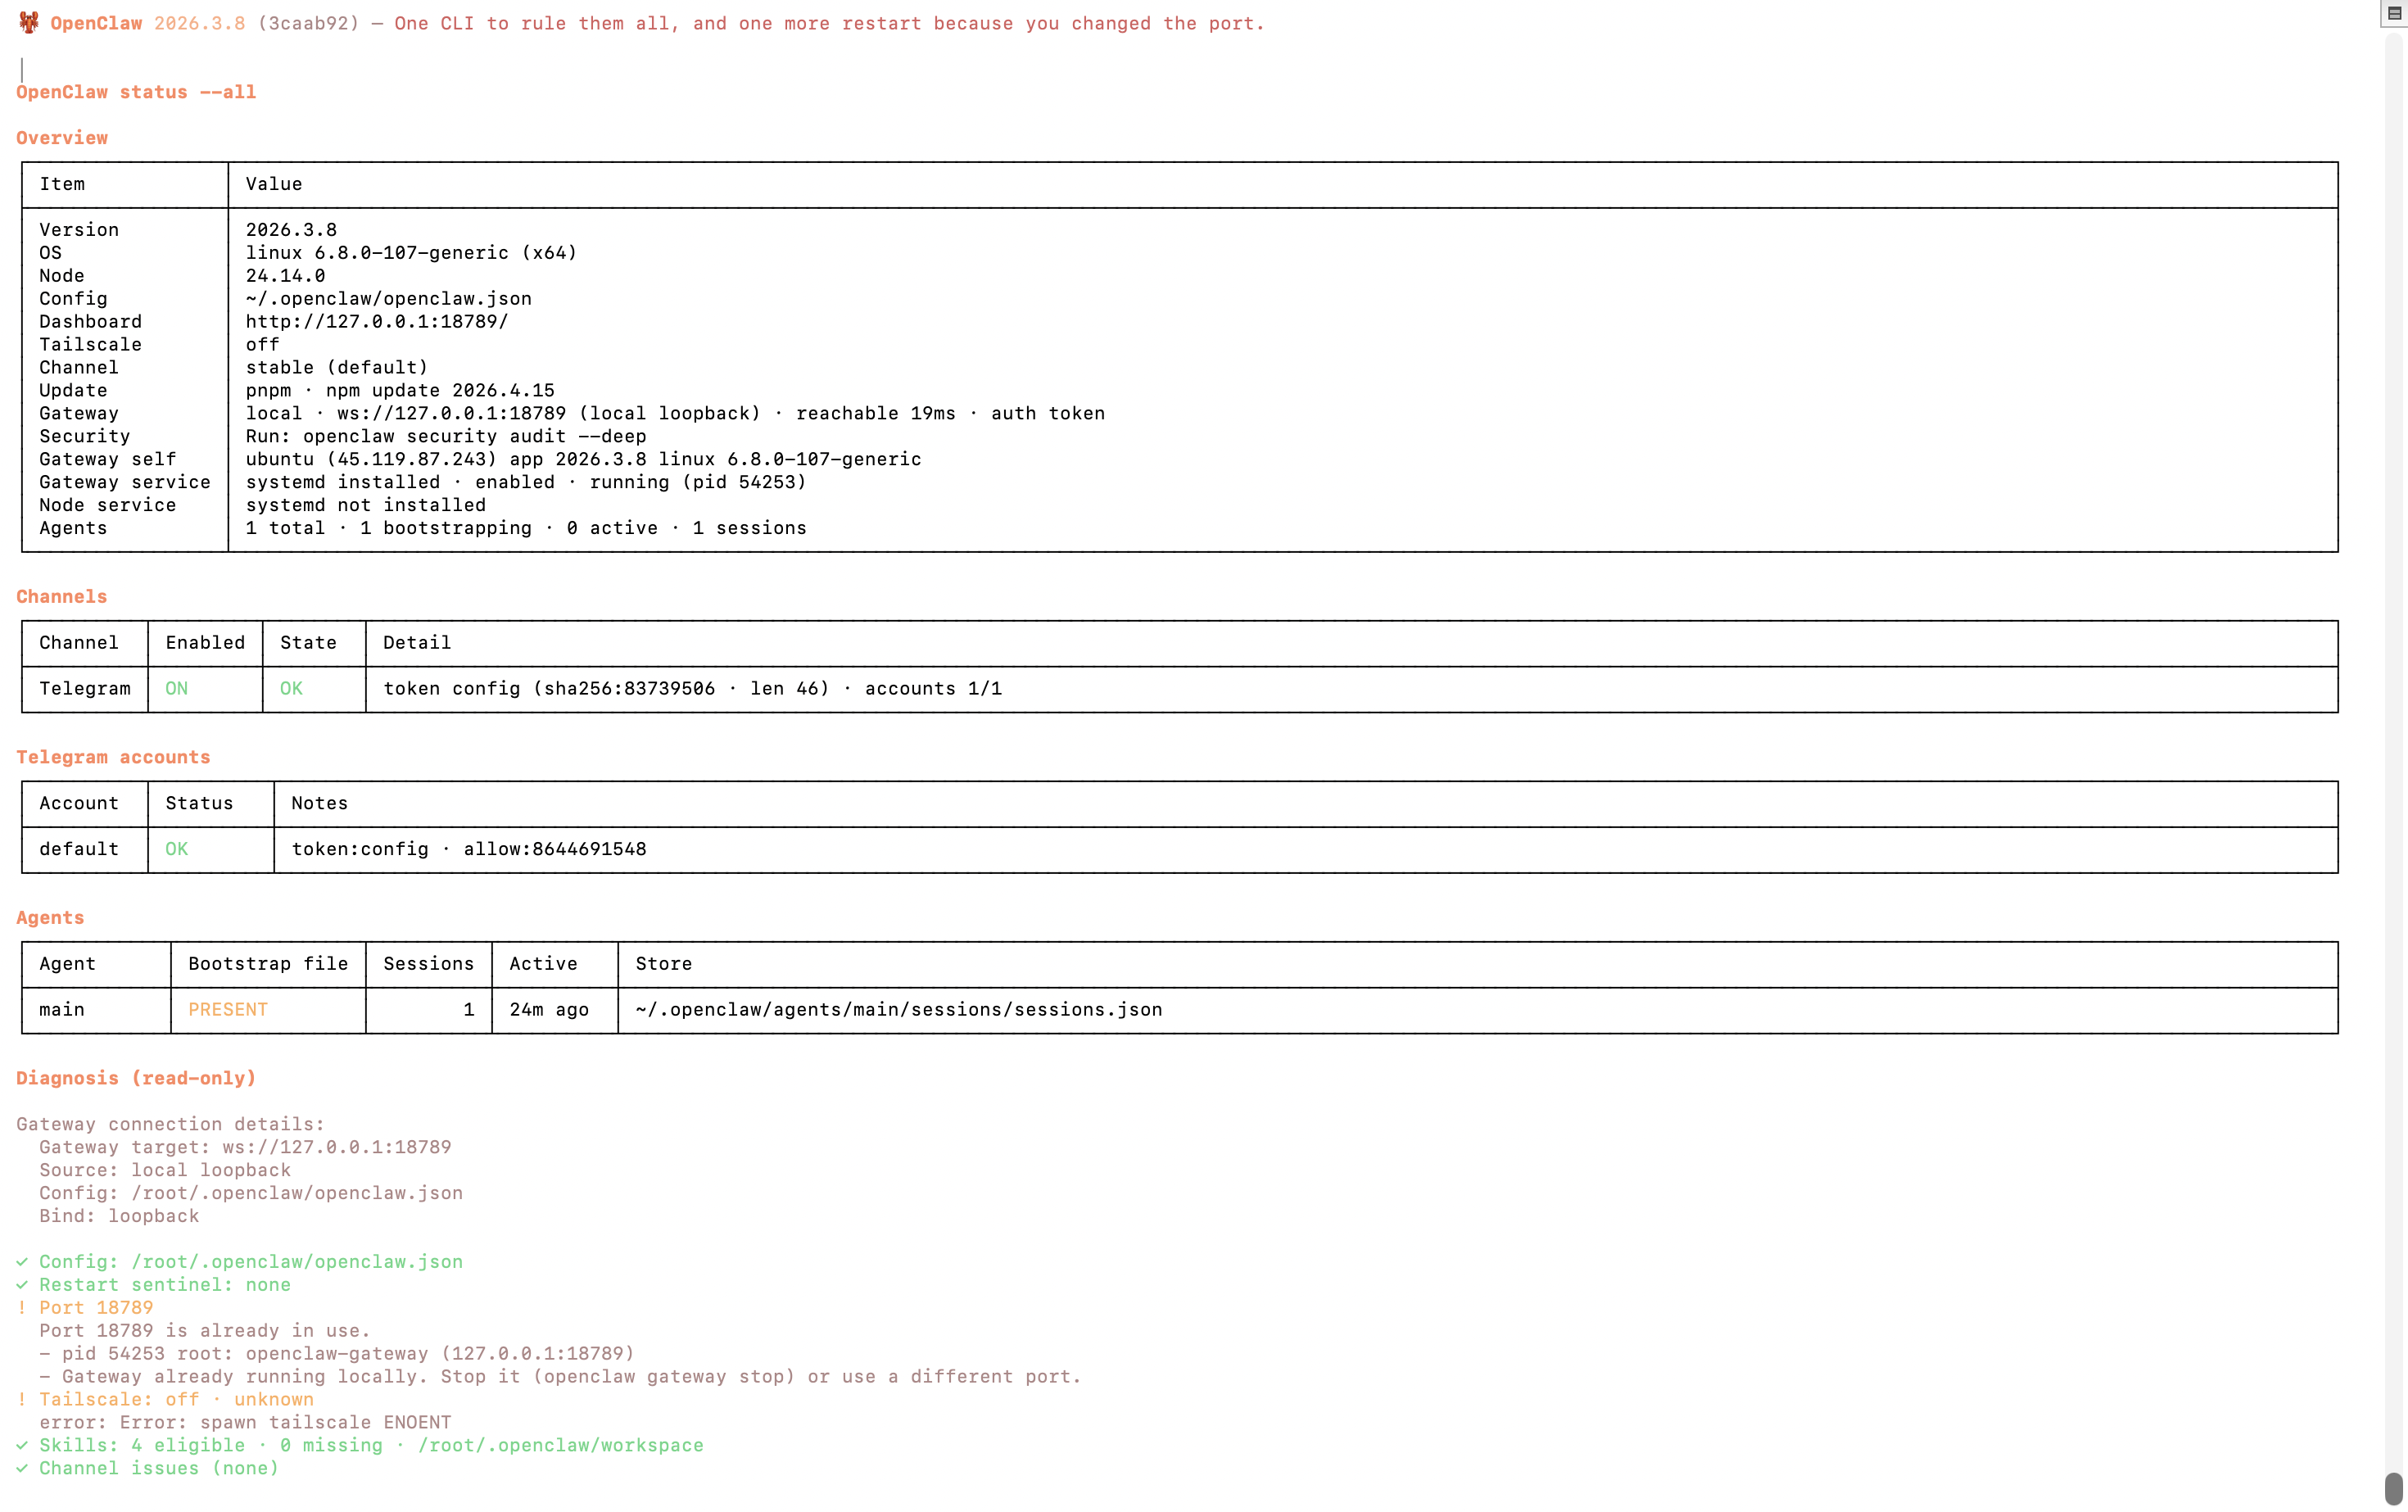Viewport: 2408px width, 1512px height.
Task: Open the dashboard URL http://127.0.0.1:18789/
Action: pos(377,322)
